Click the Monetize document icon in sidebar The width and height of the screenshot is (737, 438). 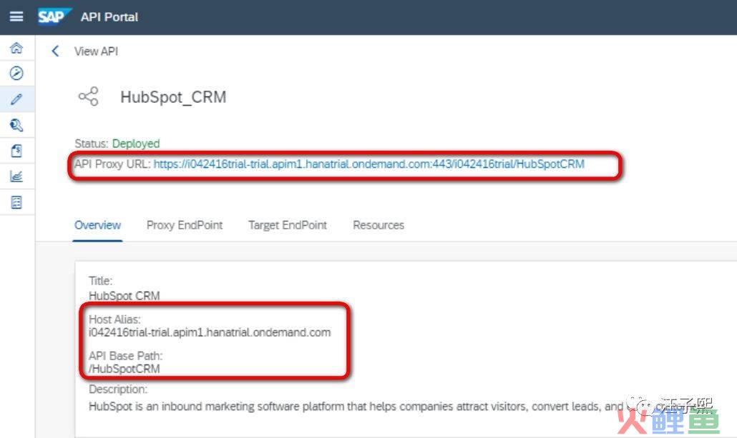pos(16,151)
